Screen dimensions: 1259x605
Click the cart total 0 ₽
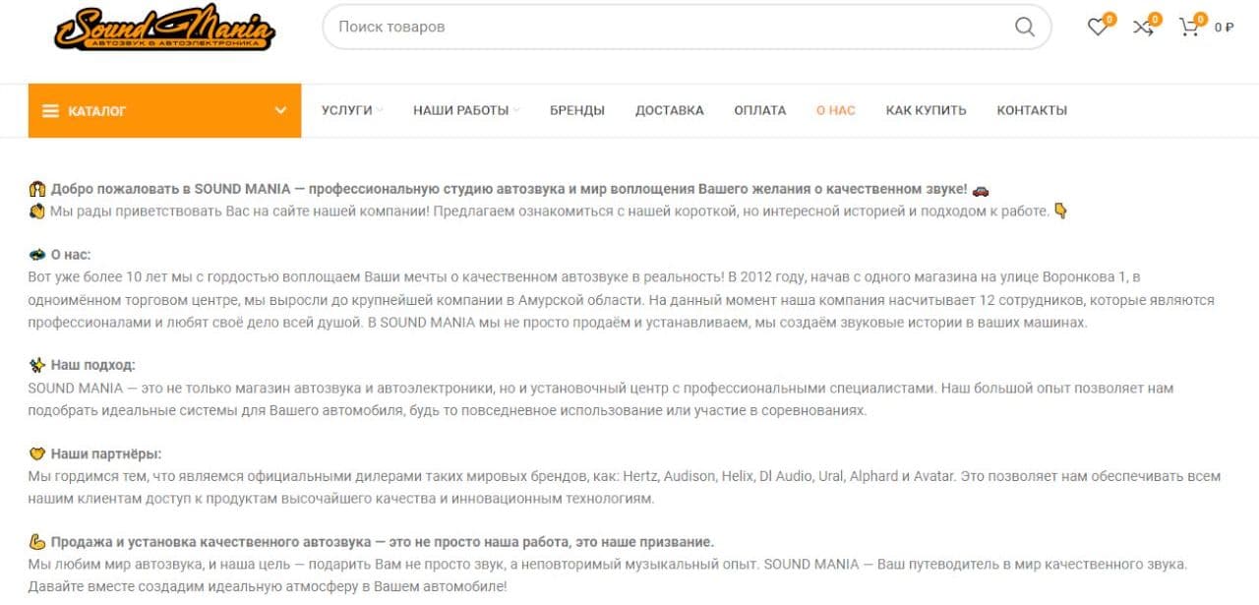click(x=1224, y=28)
